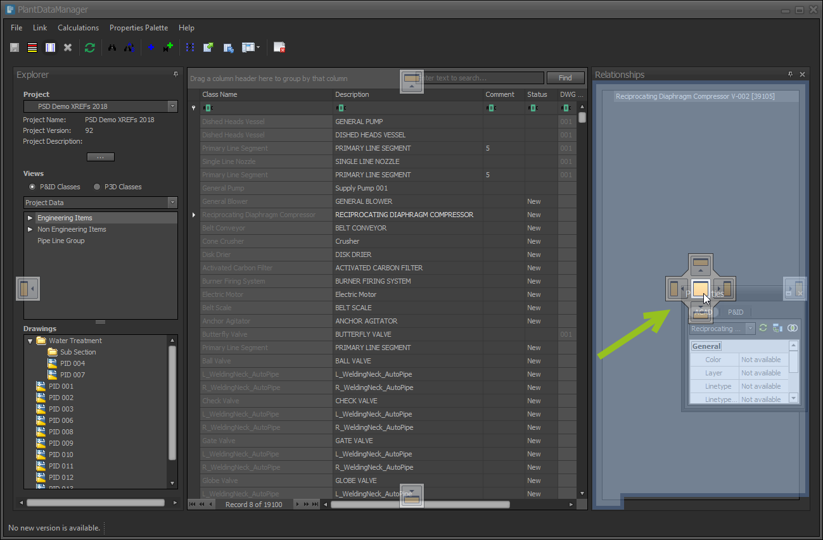Click the window-edge dock-left guide over Explorer

tap(27, 289)
